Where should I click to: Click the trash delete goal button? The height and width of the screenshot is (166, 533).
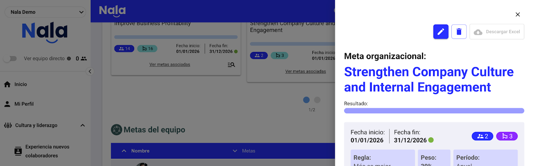(x=459, y=32)
